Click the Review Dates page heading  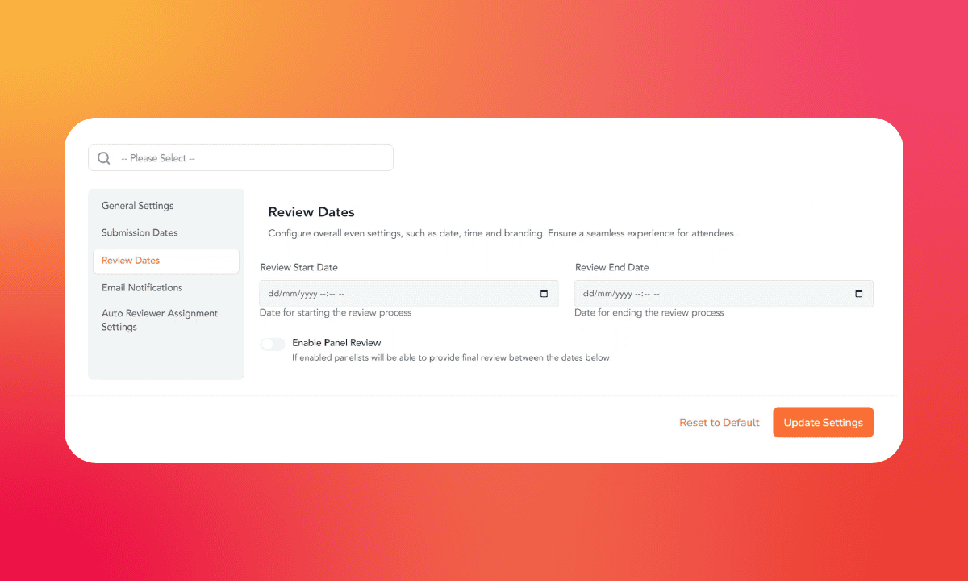(x=311, y=212)
